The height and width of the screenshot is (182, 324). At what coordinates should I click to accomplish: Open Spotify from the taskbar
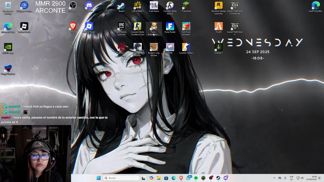pos(196,178)
